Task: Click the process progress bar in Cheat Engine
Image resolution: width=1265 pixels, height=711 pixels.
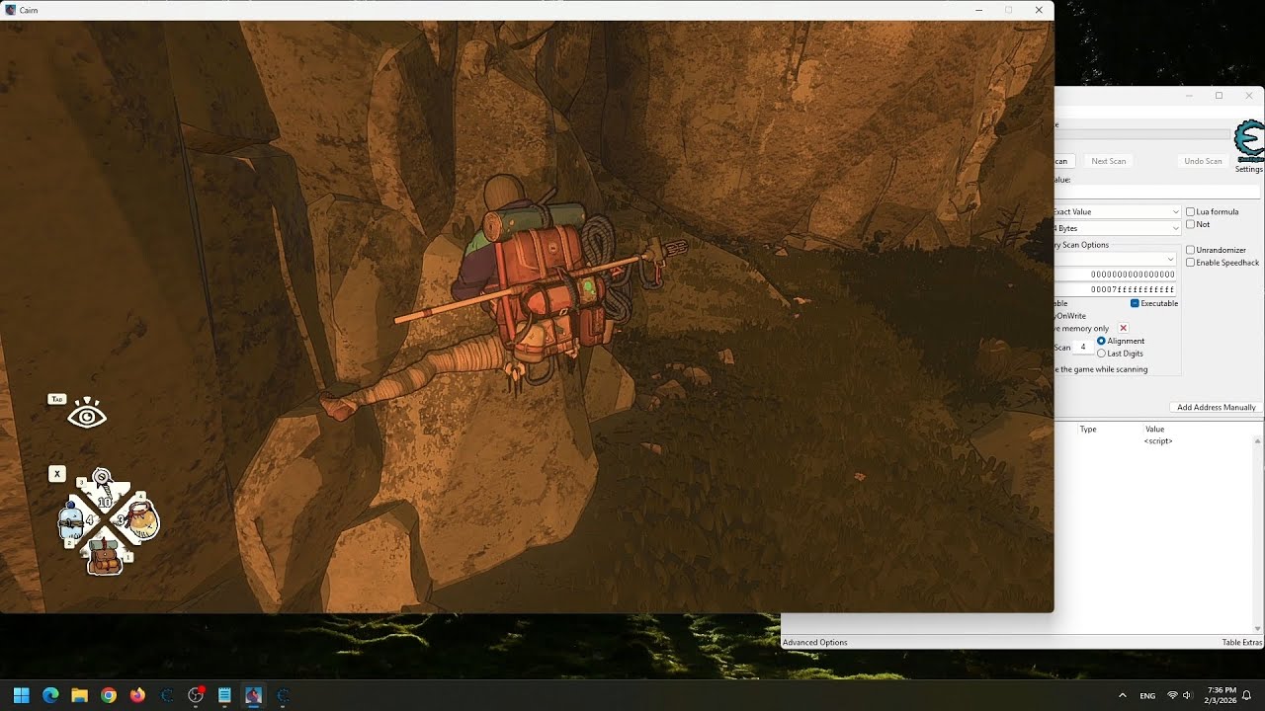Action: click(1142, 134)
